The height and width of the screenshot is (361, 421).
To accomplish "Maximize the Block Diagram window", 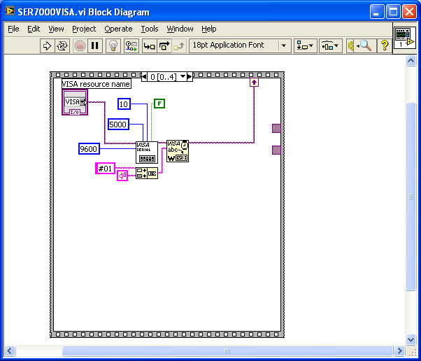I will pyautogui.click(x=393, y=12).
